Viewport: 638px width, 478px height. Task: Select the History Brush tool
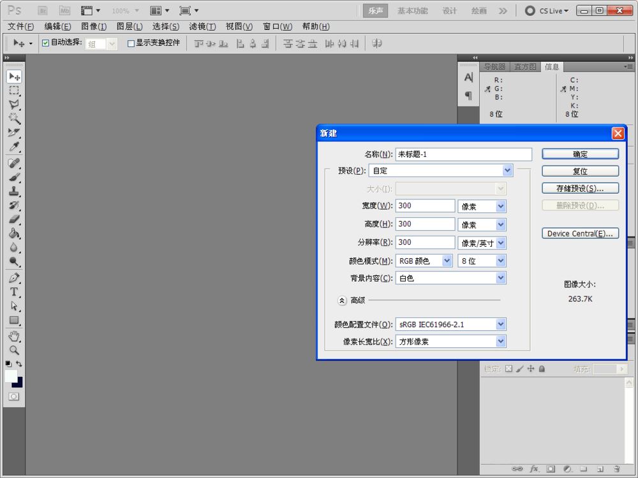(x=14, y=205)
